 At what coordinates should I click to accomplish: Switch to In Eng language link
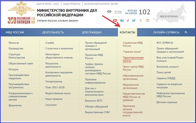click(x=118, y=12)
